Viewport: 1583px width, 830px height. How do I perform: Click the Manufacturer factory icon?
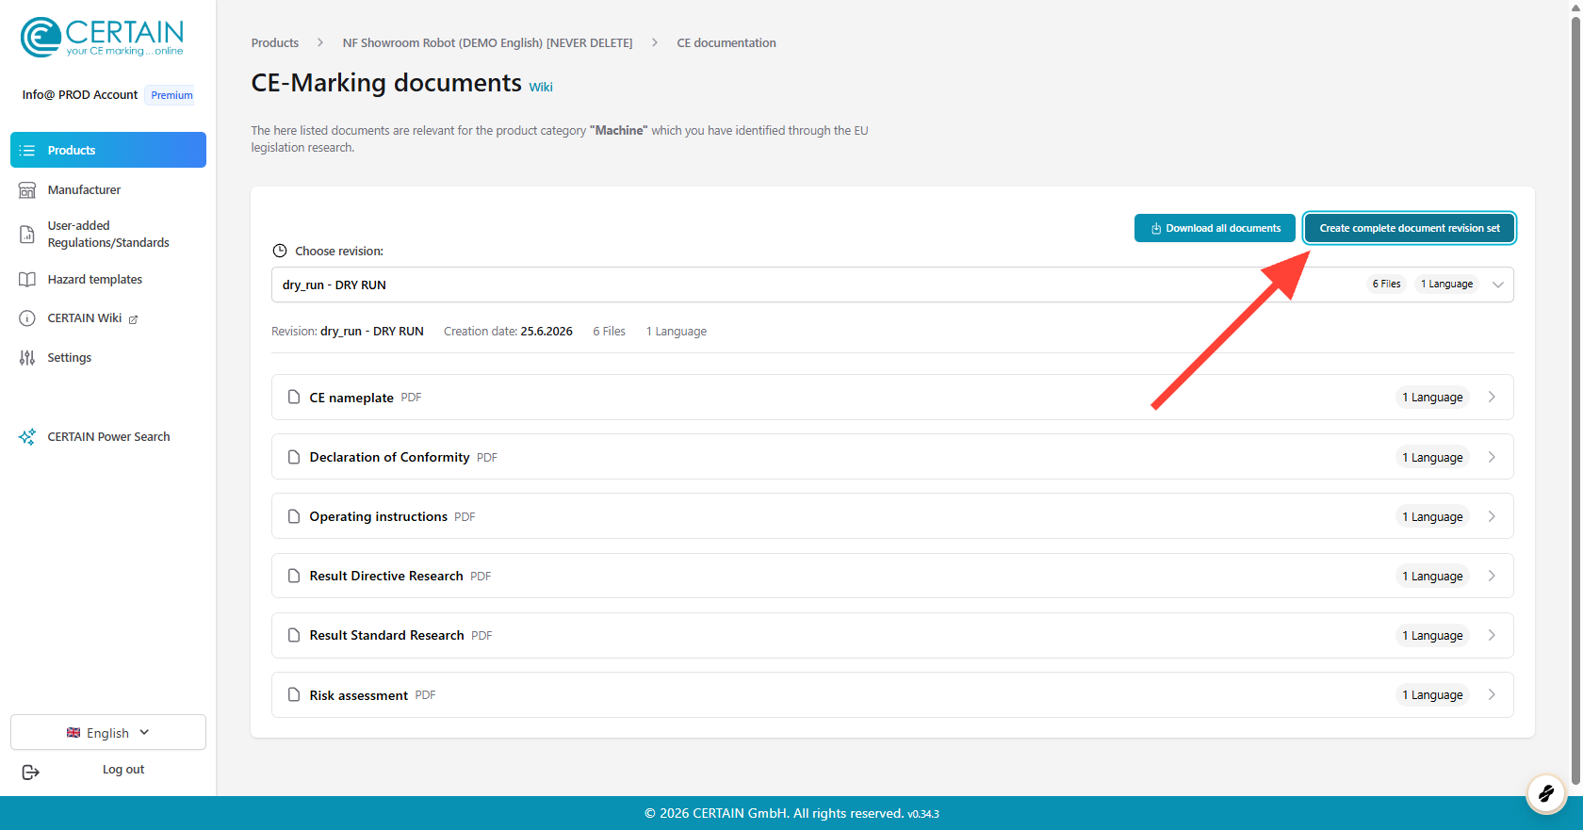click(x=27, y=190)
